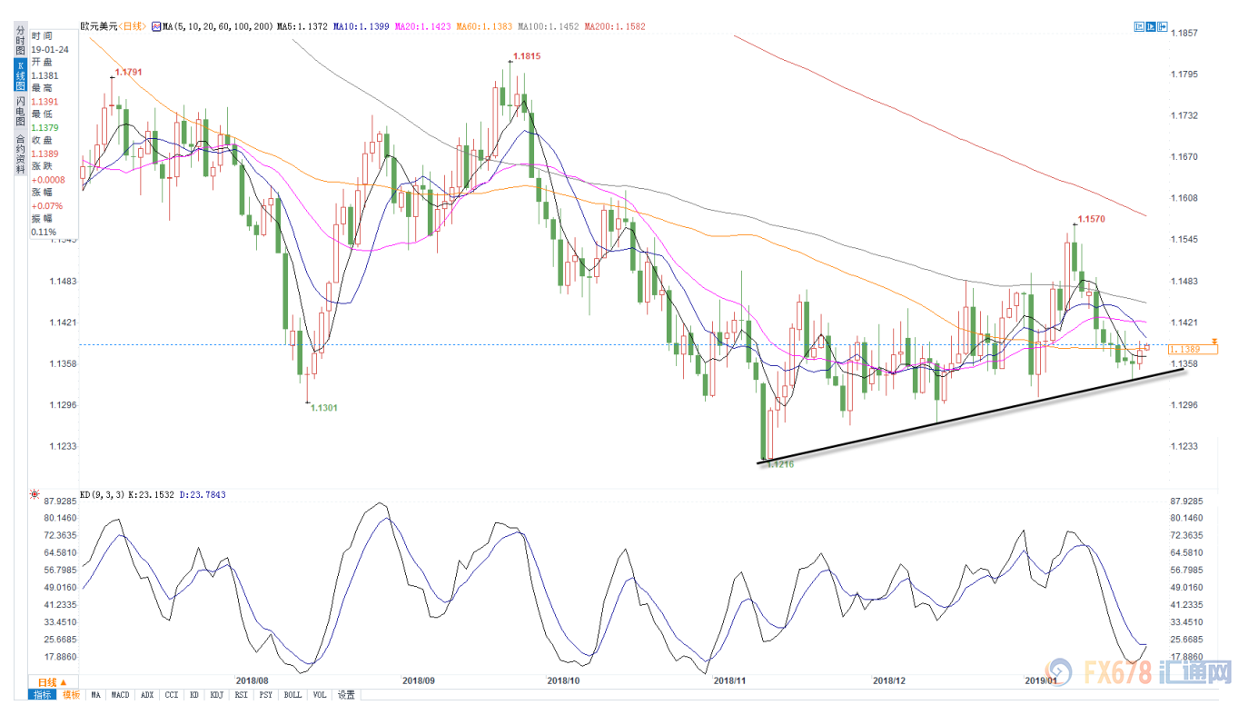Apply CCI indicator
The image size is (1248, 705).
[x=171, y=695]
